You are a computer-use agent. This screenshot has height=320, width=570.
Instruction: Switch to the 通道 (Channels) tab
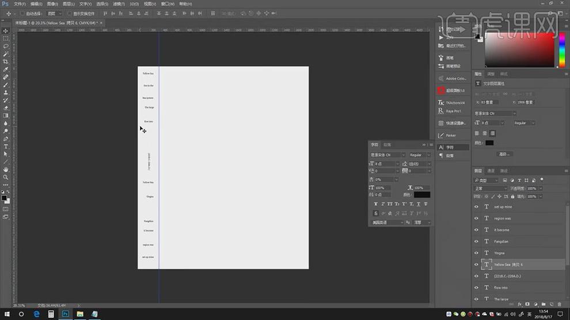click(491, 171)
